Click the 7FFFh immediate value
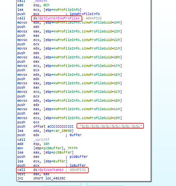 73,148
